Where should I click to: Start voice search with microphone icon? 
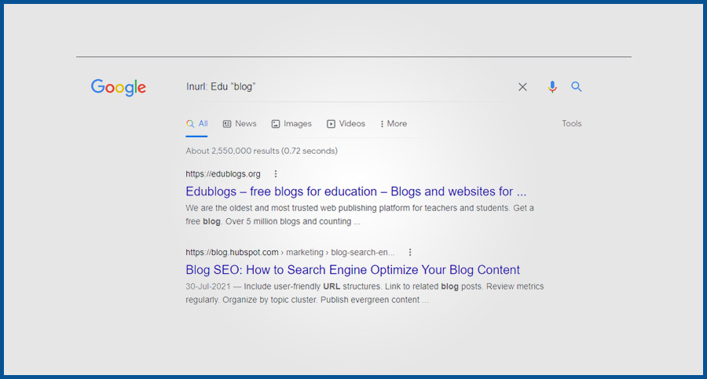tap(552, 86)
